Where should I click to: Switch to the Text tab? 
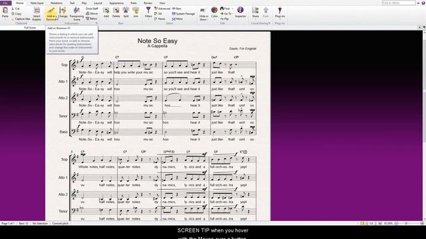click(x=72, y=3)
